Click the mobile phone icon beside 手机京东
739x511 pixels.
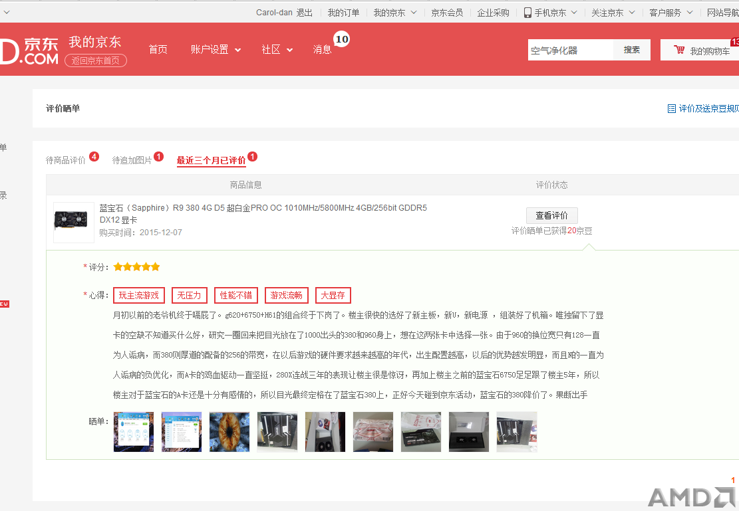point(527,13)
